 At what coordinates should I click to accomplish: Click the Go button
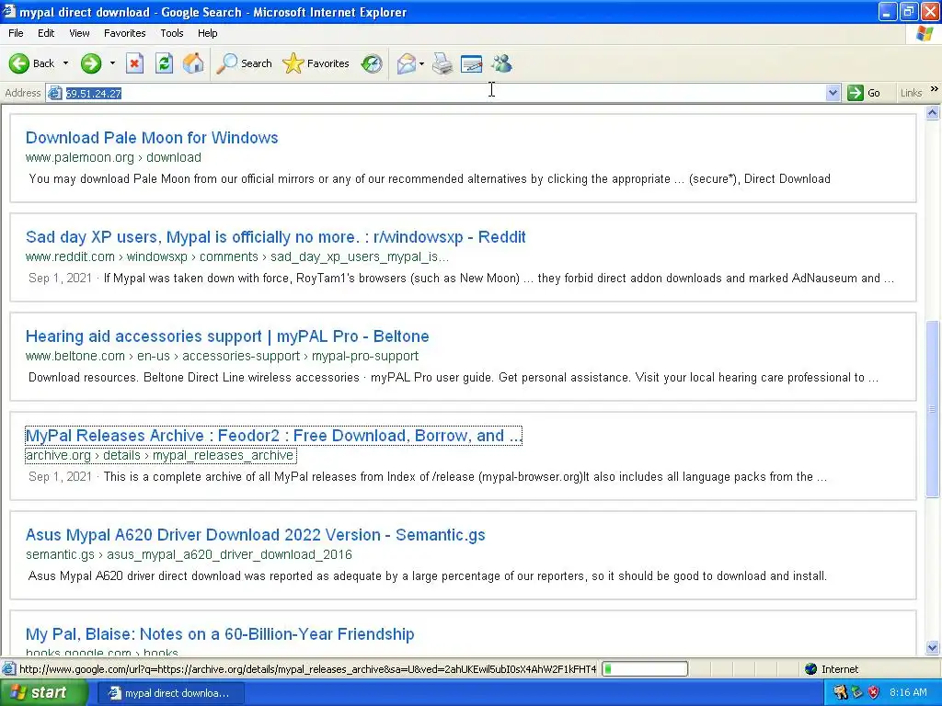864,93
